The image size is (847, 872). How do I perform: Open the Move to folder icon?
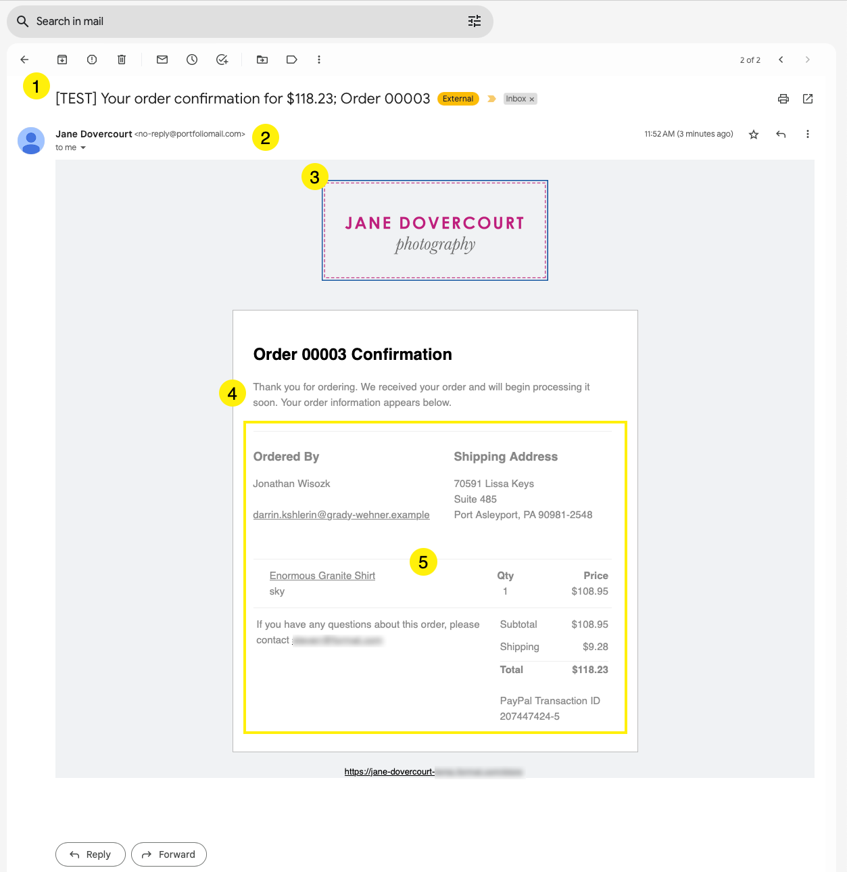click(262, 60)
